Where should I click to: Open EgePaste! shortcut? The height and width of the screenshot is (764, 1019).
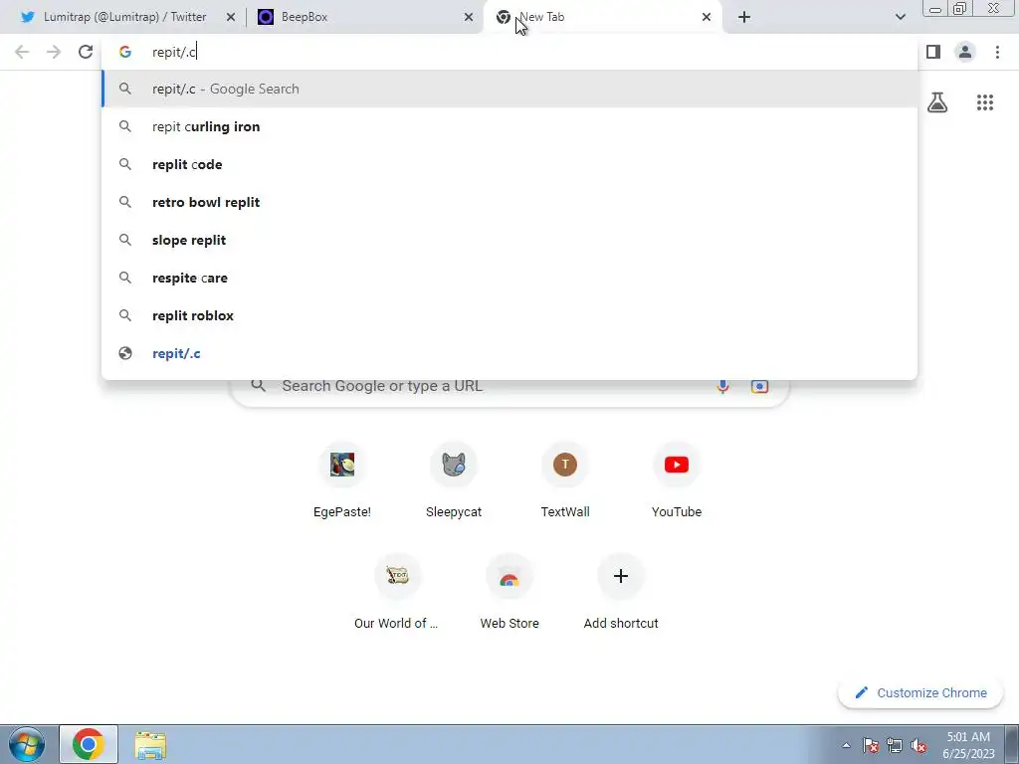coord(342,481)
